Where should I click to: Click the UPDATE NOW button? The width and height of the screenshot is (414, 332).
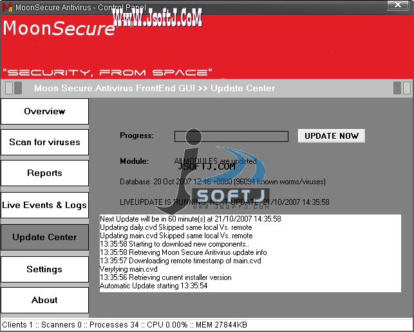[332, 136]
